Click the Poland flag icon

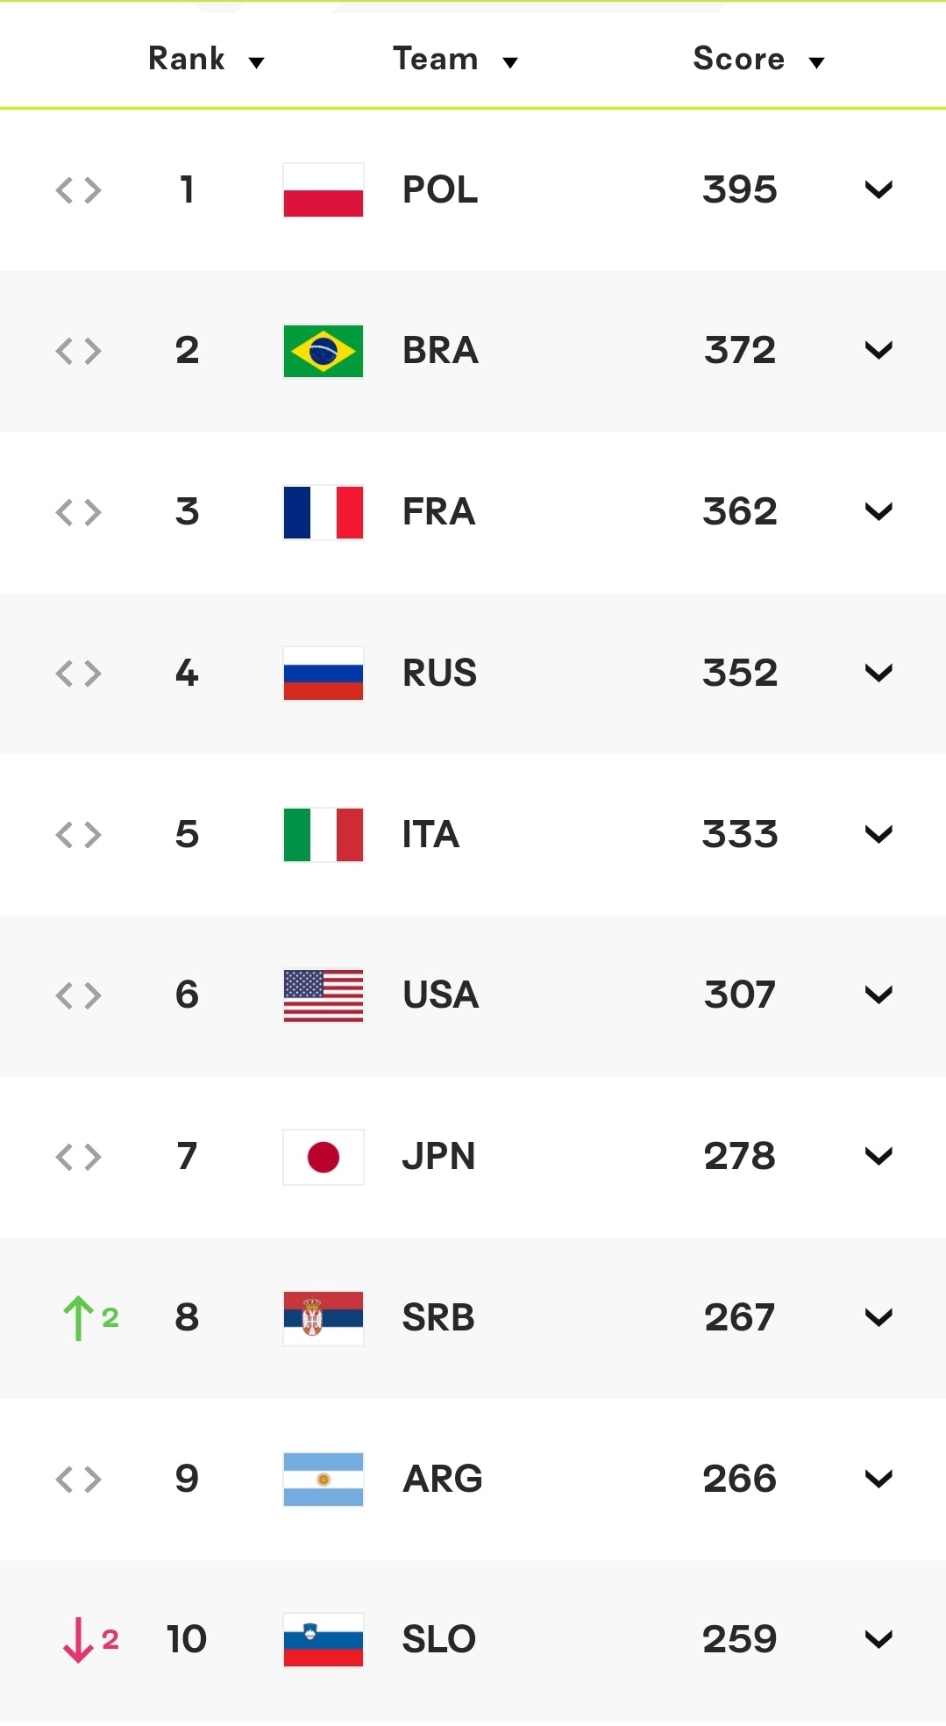[x=324, y=189]
